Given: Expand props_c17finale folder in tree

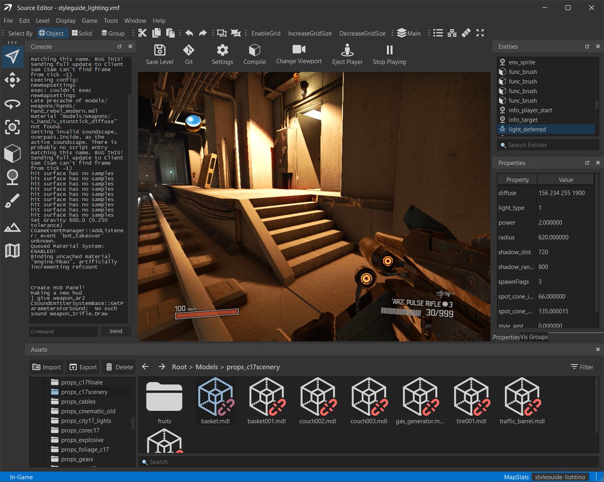Looking at the screenshot, I should tap(44, 382).
